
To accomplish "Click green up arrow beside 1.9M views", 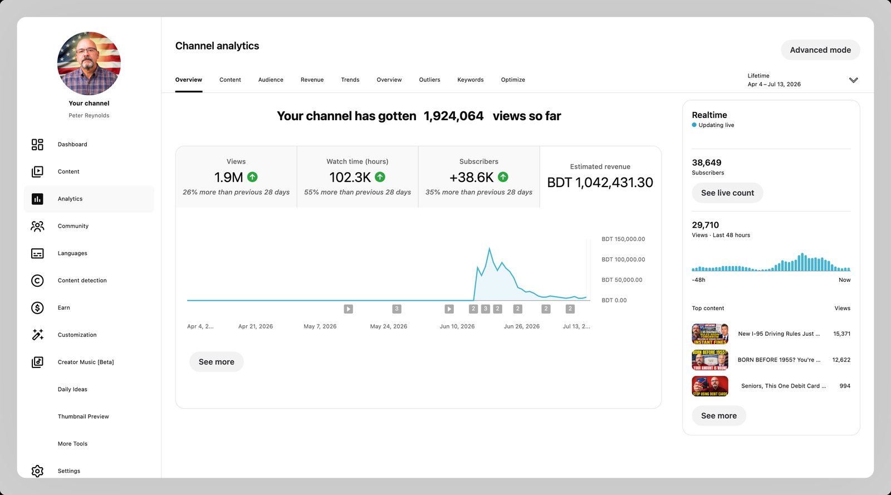I will point(252,177).
